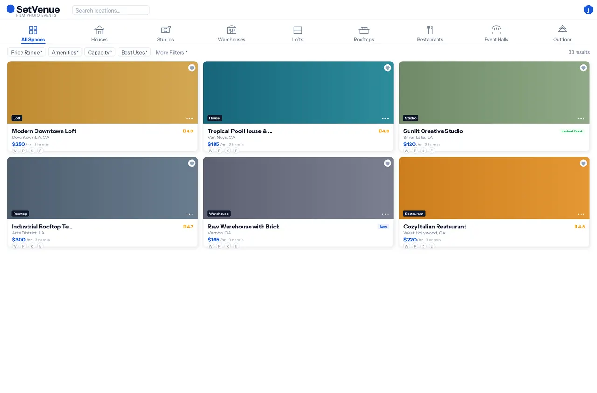Expand the Price Range filter dropdown
The width and height of the screenshot is (597, 393).
click(x=27, y=52)
